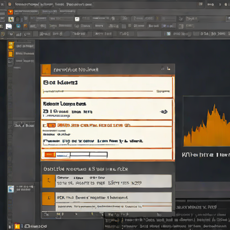Open the corner control in the dialog title bar

(x=169, y=69)
